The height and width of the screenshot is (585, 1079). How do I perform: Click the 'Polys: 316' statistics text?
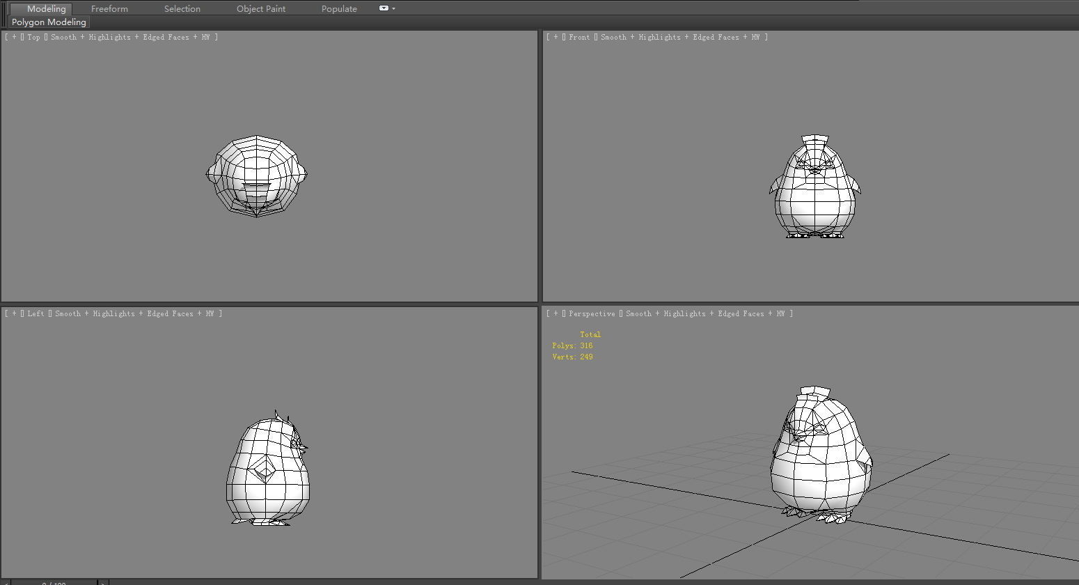point(572,345)
